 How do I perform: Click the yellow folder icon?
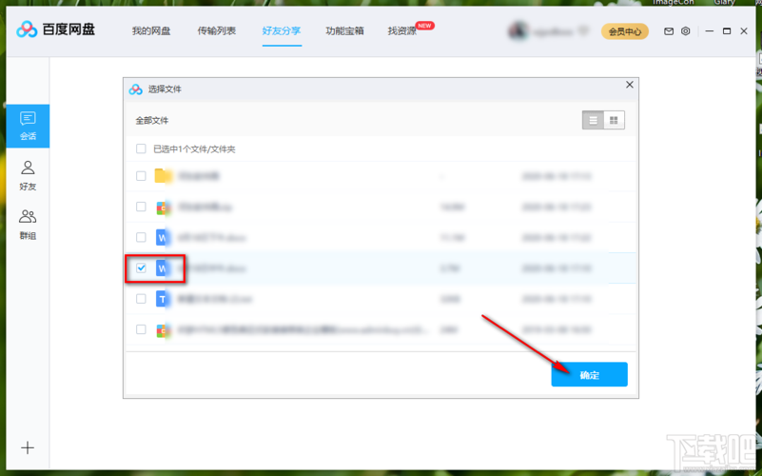(x=164, y=175)
